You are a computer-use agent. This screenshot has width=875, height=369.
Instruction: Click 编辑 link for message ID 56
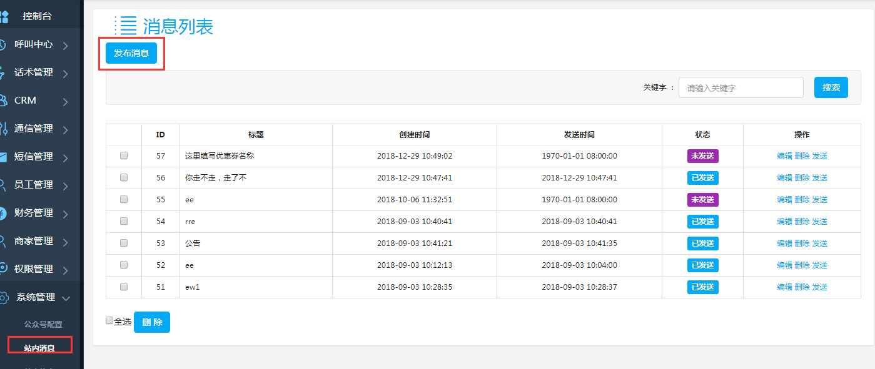784,178
